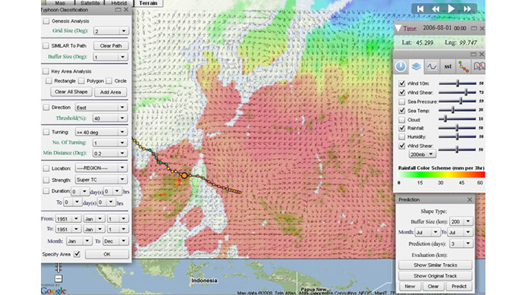
Task: Click the Wind 10m opacity slider
Action: point(457,83)
